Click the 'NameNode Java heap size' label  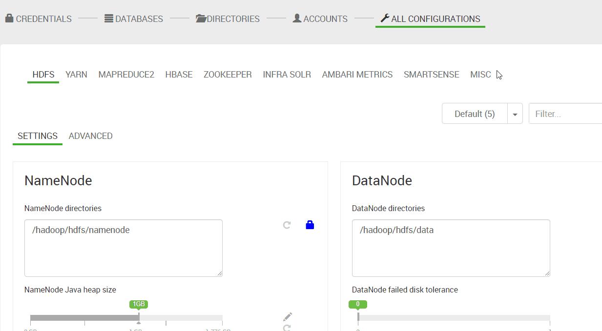(x=70, y=290)
